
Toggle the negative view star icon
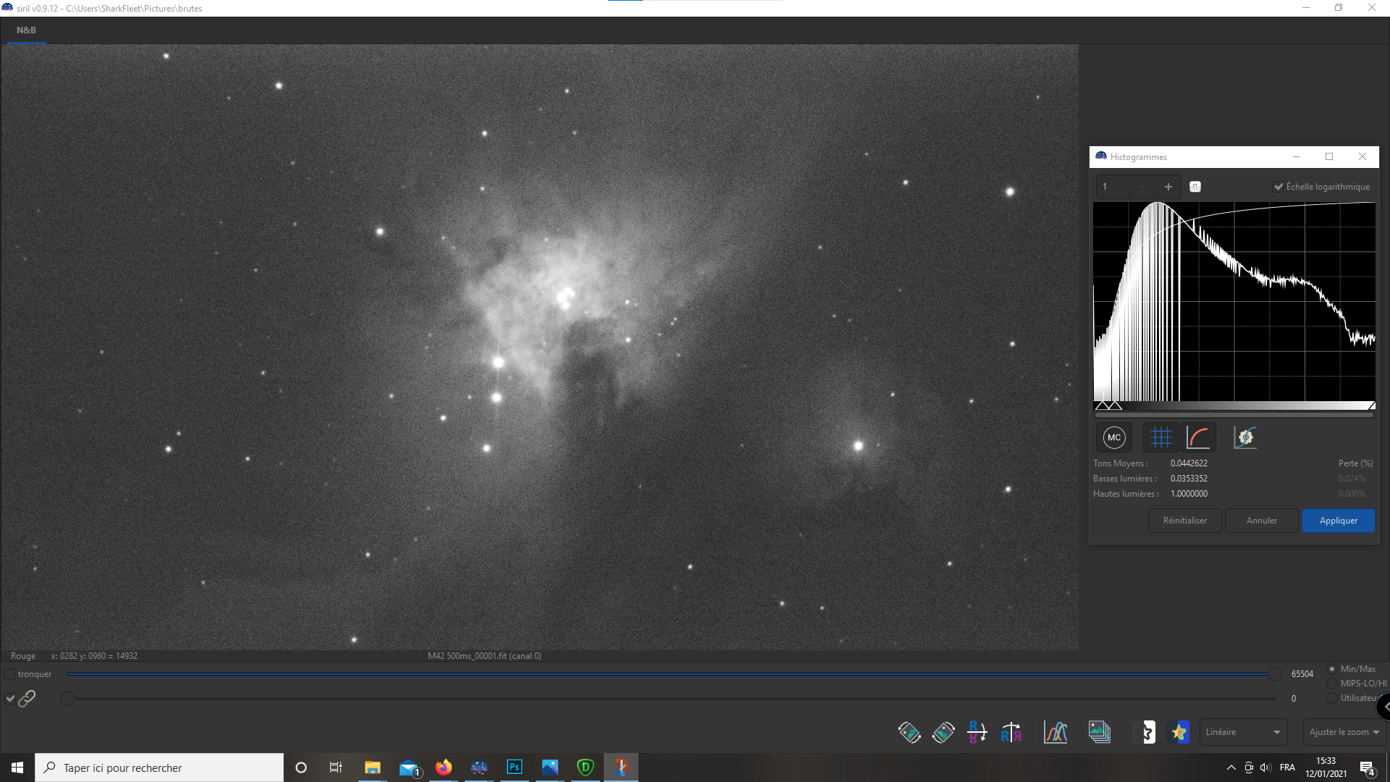[1148, 732]
